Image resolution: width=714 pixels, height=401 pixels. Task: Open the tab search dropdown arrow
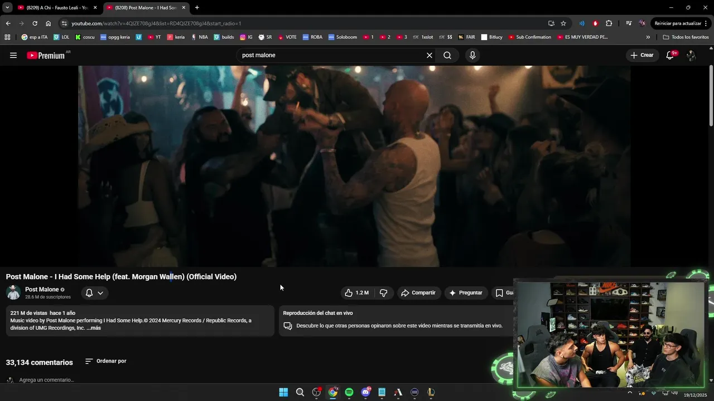[7, 8]
